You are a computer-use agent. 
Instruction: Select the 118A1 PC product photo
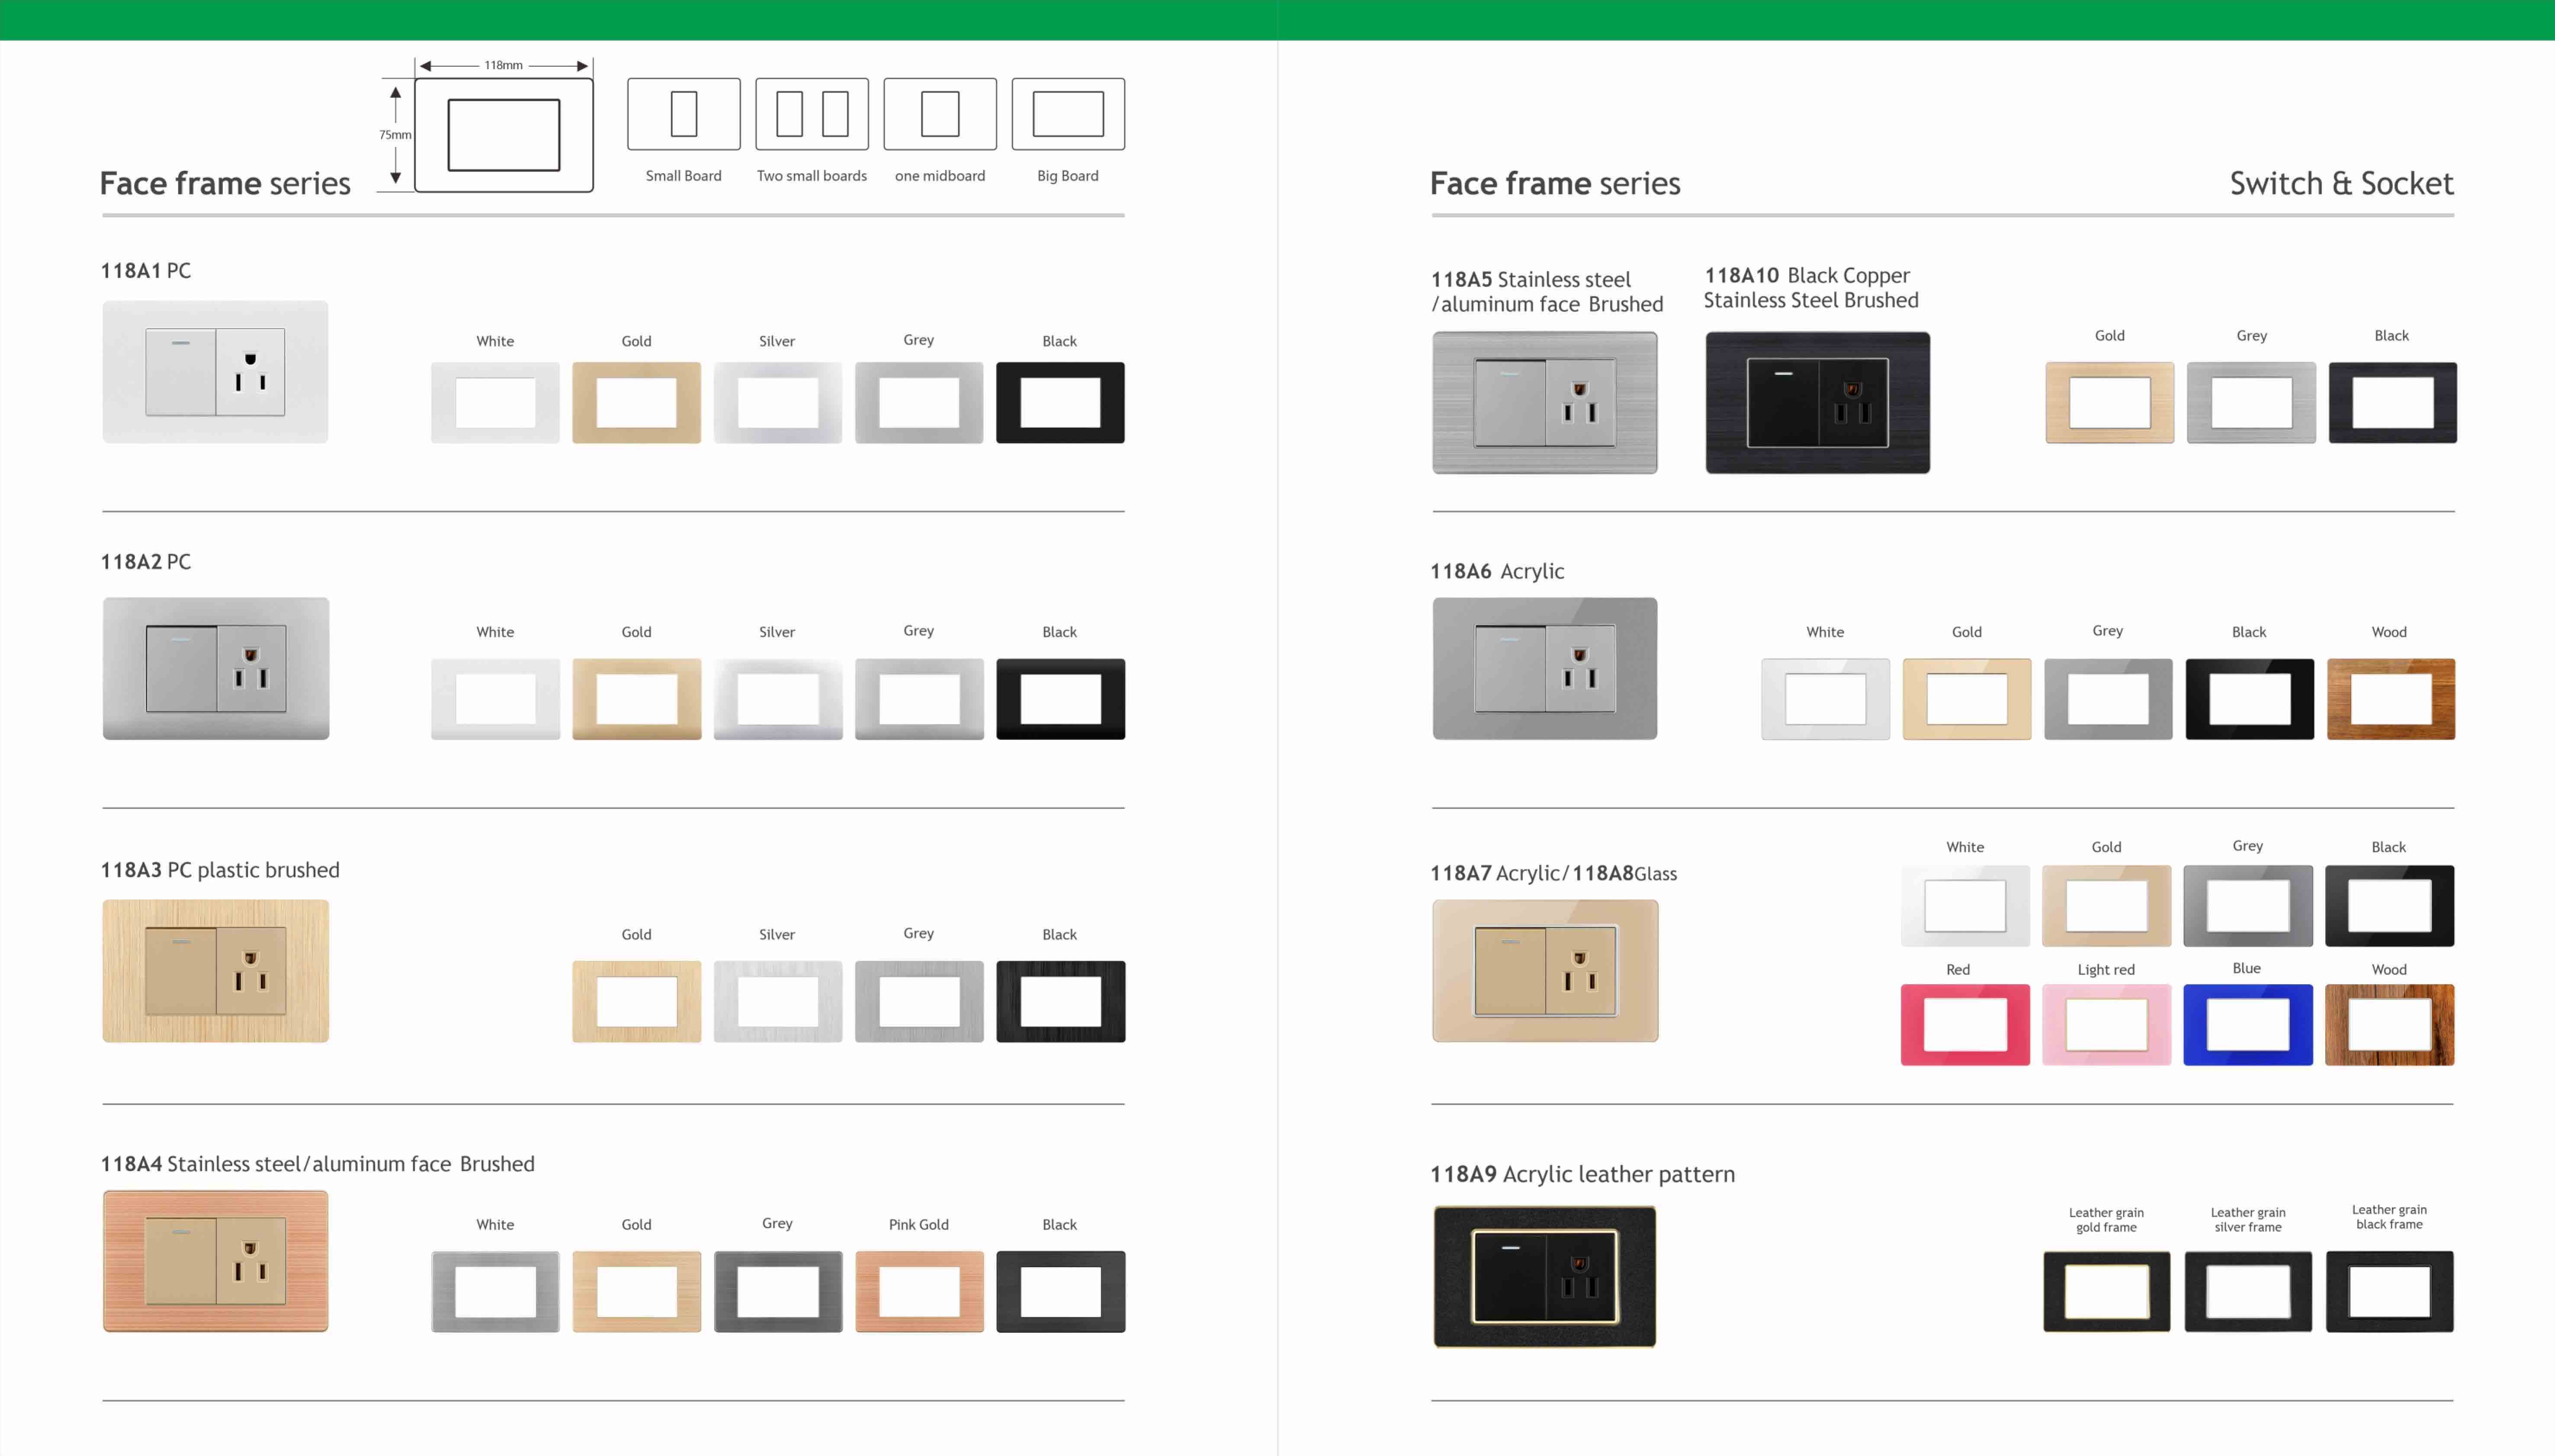pyautogui.click(x=215, y=372)
